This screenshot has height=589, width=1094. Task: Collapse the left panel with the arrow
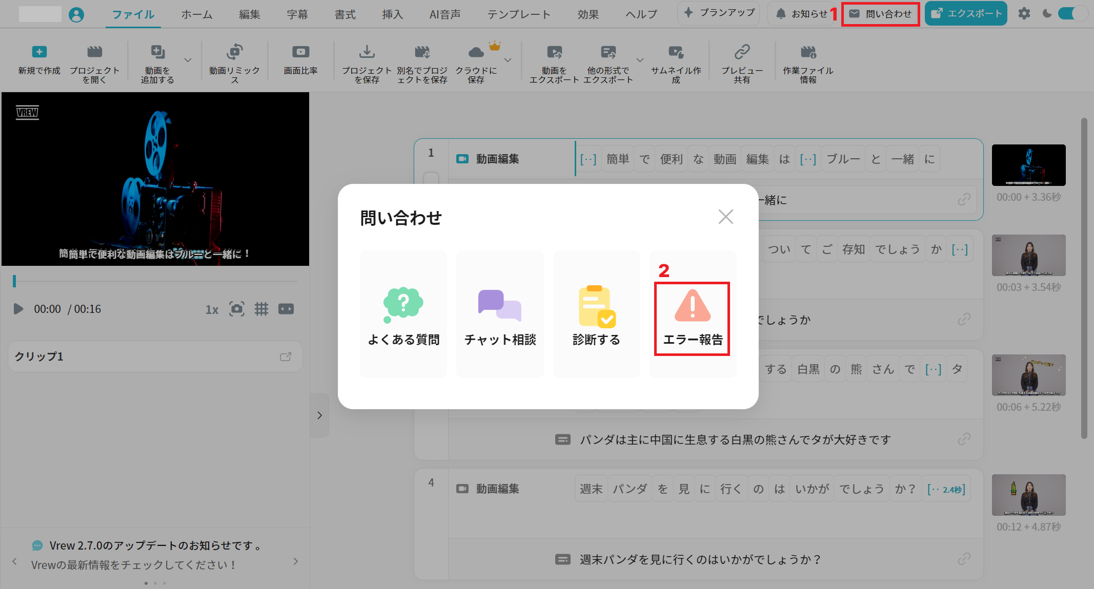[319, 415]
